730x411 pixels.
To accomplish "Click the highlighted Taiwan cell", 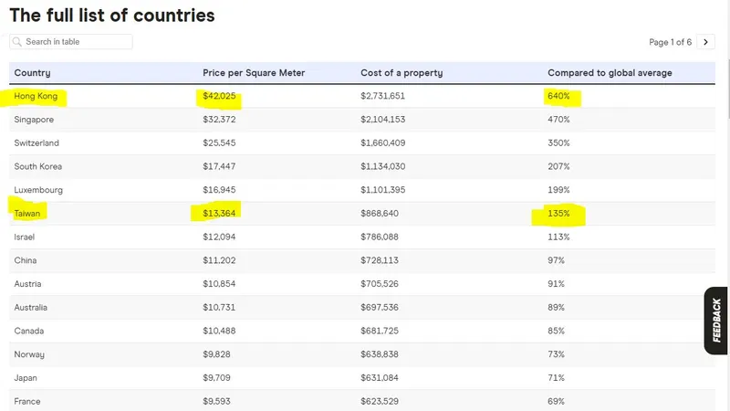I will [27, 214].
